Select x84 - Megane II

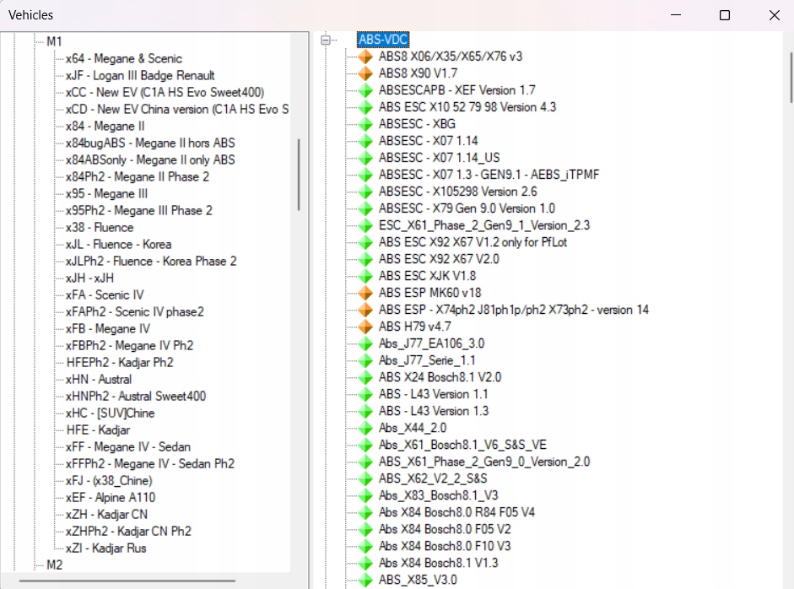105,126
